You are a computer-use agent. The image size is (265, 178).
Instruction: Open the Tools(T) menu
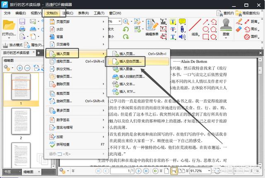click(99, 13)
